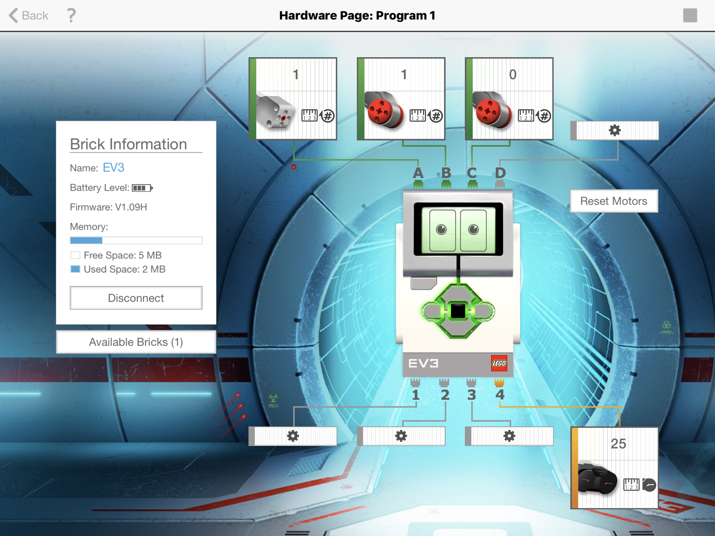
Task: Stop the program with the square stop button
Action: pos(690,15)
